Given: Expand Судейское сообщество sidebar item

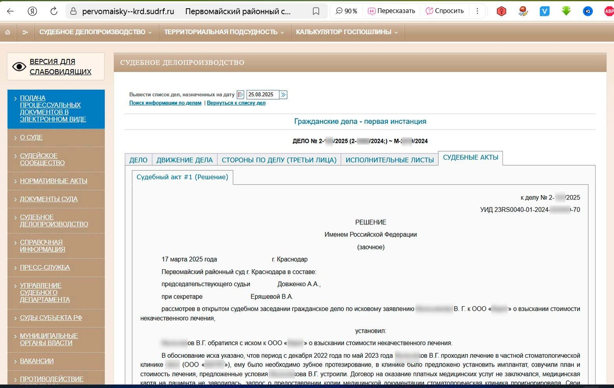Looking at the screenshot, I should (x=42, y=159).
